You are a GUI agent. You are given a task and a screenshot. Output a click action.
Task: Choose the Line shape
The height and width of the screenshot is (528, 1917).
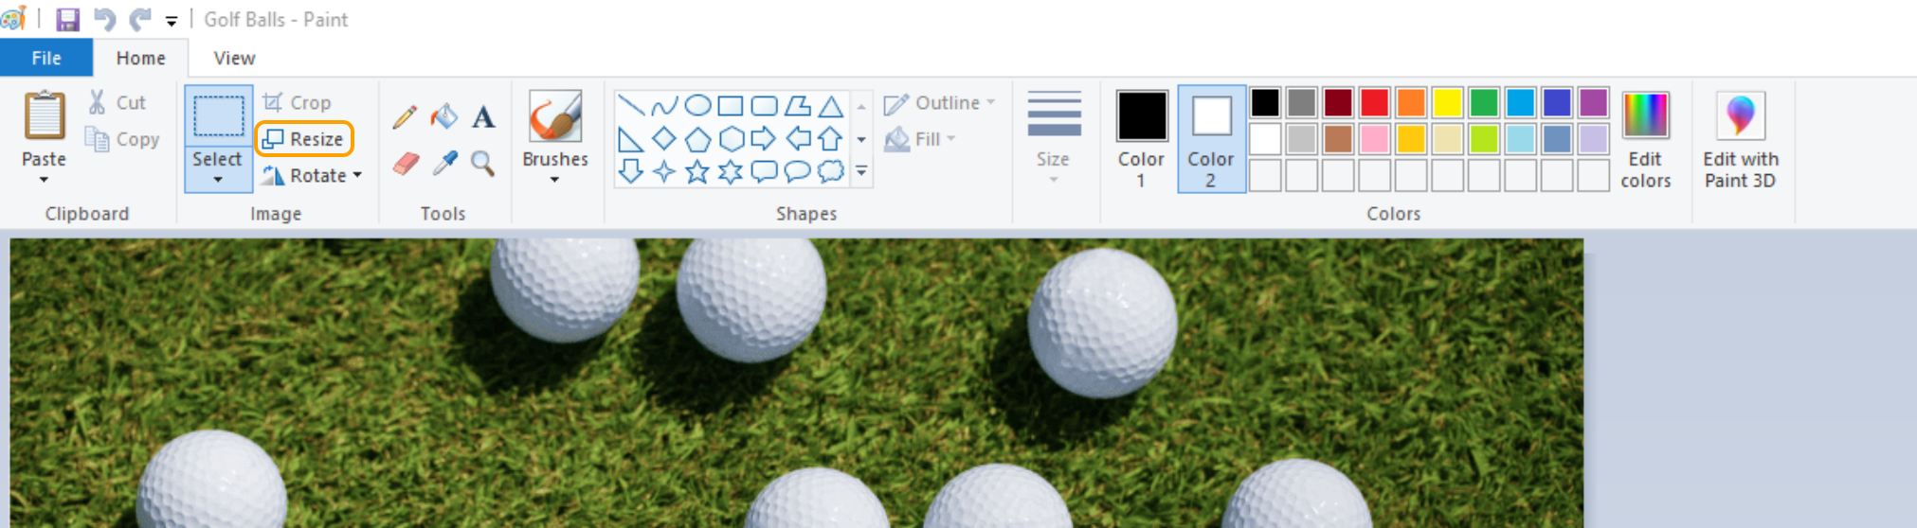(630, 105)
